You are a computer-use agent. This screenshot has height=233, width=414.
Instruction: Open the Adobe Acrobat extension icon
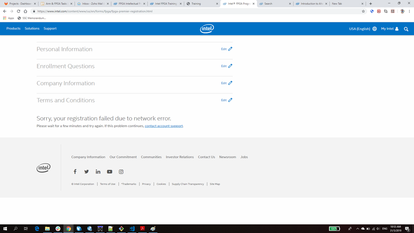click(392, 11)
